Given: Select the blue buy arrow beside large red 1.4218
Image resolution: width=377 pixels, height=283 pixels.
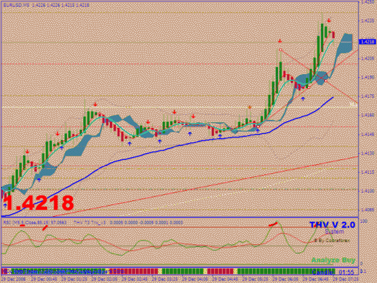Looking at the screenshot, I should pos(5,206).
